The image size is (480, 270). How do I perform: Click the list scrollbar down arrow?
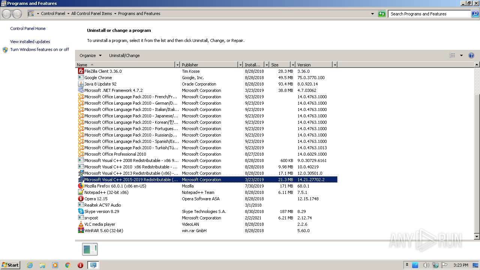477,237
